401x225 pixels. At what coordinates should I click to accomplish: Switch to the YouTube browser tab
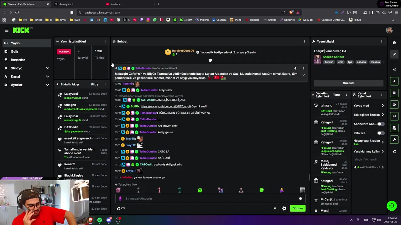128,4
